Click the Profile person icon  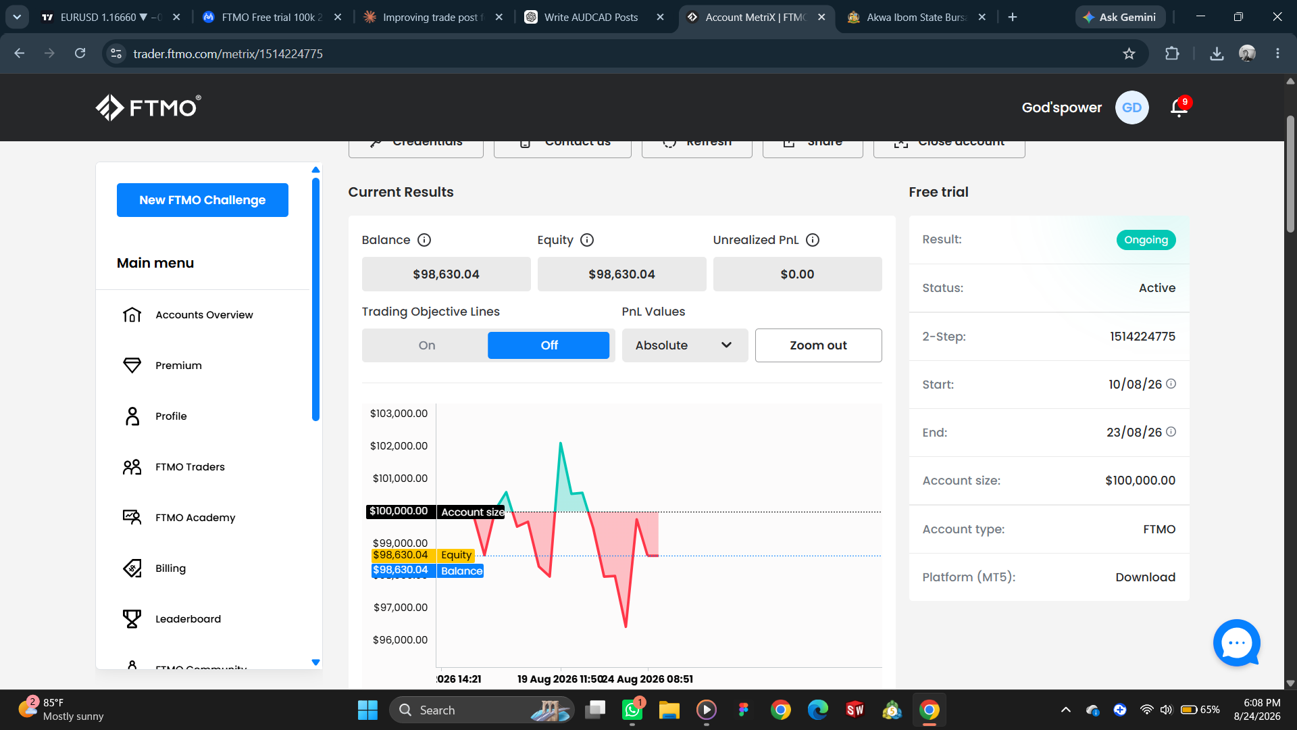coord(132,416)
